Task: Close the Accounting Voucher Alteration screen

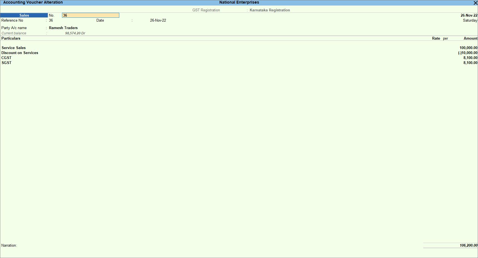Action: pyautogui.click(x=475, y=3)
